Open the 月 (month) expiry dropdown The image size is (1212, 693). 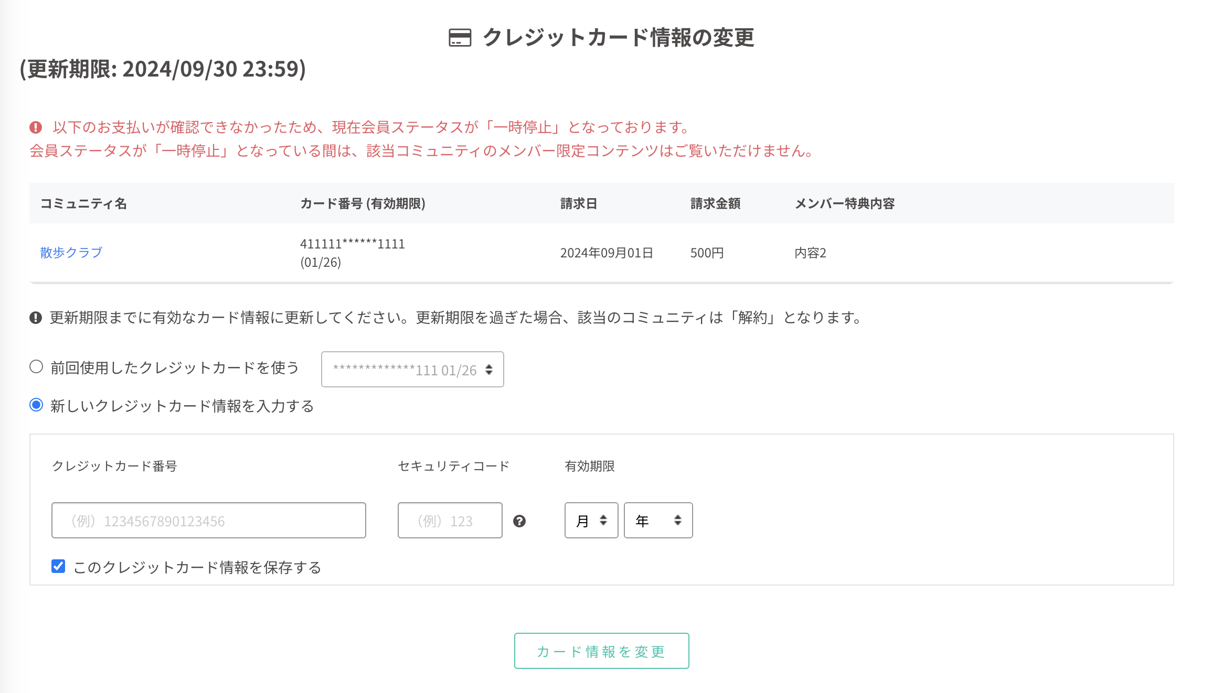coord(591,520)
